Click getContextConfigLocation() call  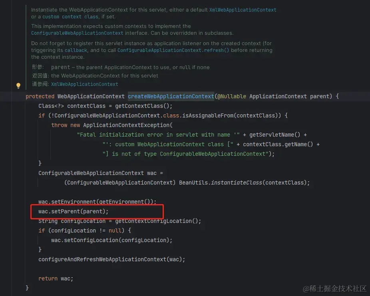pyautogui.click(x=157, y=221)
